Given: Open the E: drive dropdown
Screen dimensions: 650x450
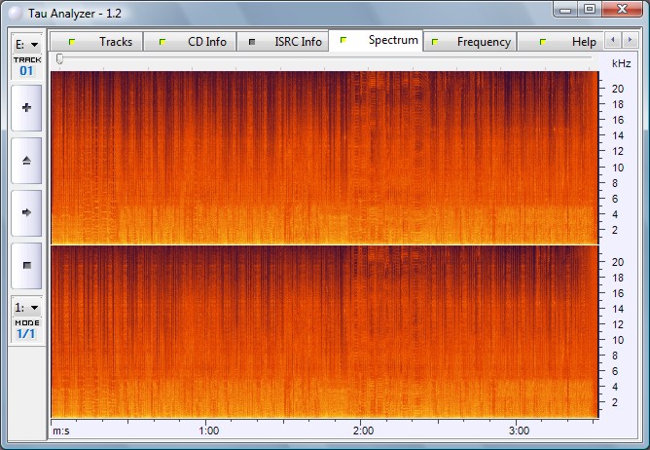Looking at the screenshot, I should click(x=25, y=44).
